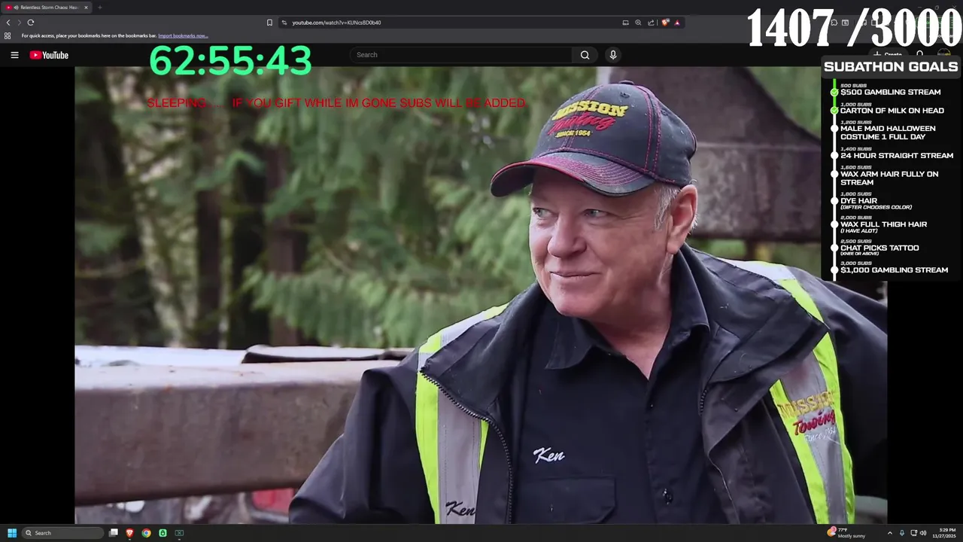The height and width of the screenshot is (542, 963).
Task: Go to YouTube home via logo
Action: pos(49,55)
